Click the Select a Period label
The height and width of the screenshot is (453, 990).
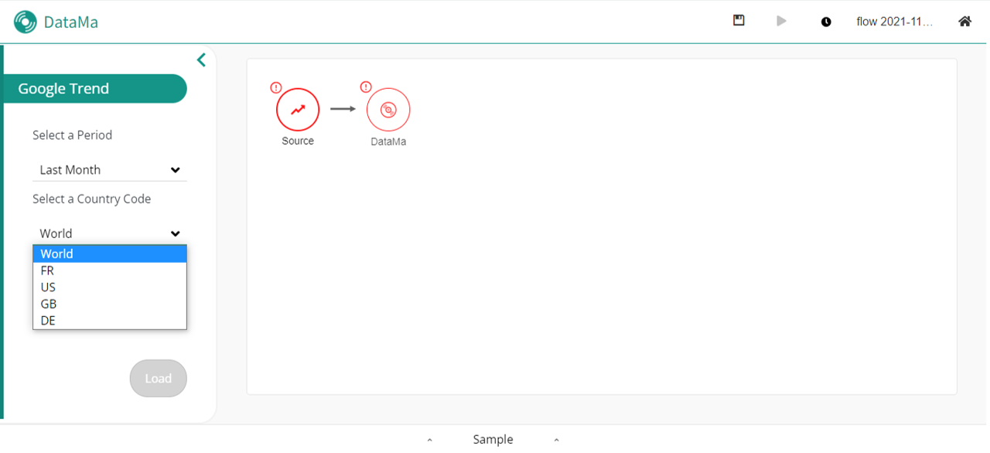(x=72, y=135)
